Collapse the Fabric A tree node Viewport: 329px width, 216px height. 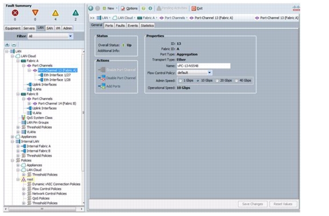[x=18, y=61]
